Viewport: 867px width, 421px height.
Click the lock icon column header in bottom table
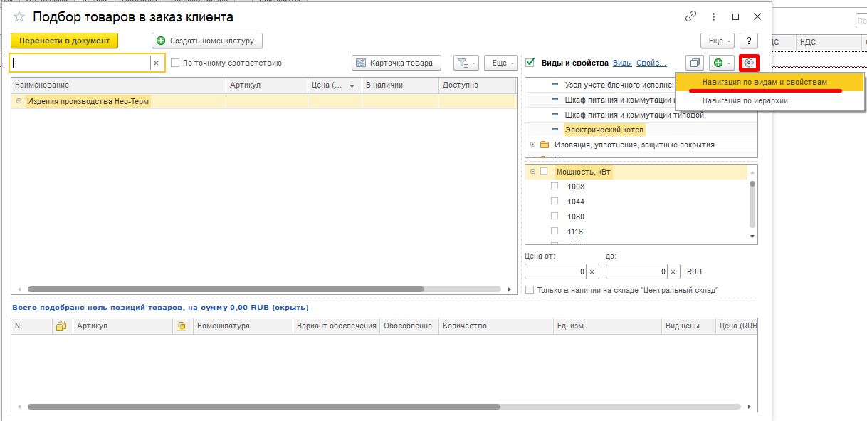[x=61, y=326]
